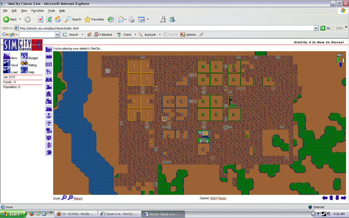Screen dimensions: 349x218
Task: Select the Seaport anchor tool
Action: pos(49,116)
